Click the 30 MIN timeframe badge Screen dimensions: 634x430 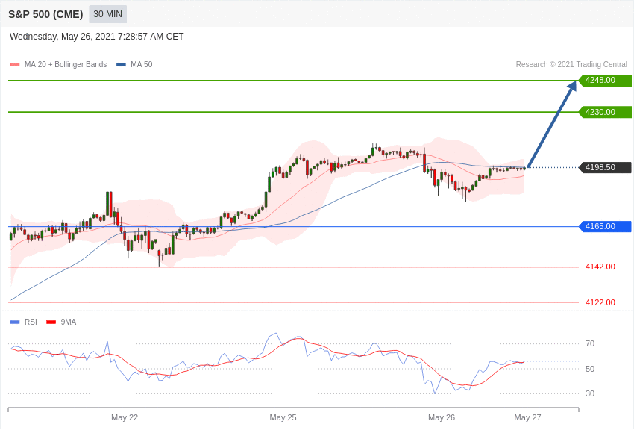107,14
